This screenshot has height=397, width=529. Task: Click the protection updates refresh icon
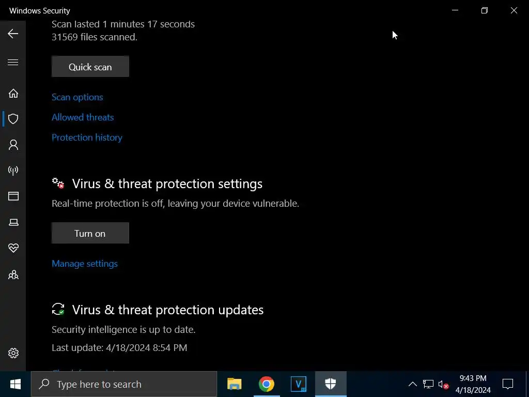pyautogui.click(x=58, y=309)
